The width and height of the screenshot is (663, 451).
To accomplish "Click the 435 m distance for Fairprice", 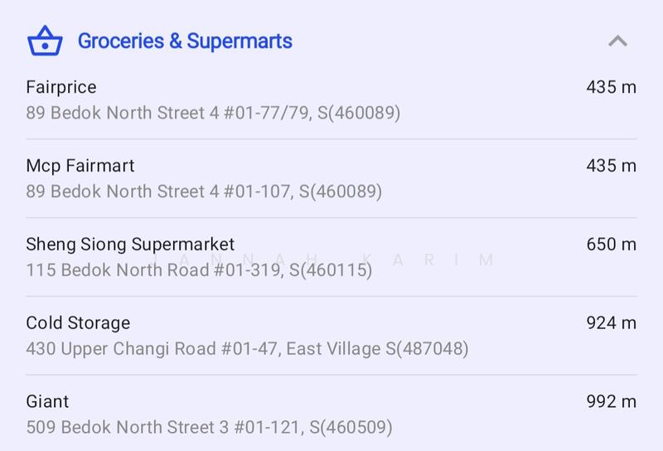I will click(x=611, y=87).
